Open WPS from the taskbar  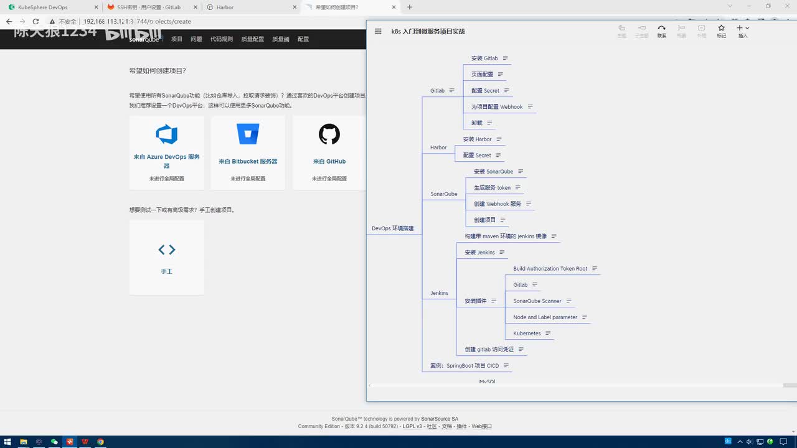[x=85, y=442]
